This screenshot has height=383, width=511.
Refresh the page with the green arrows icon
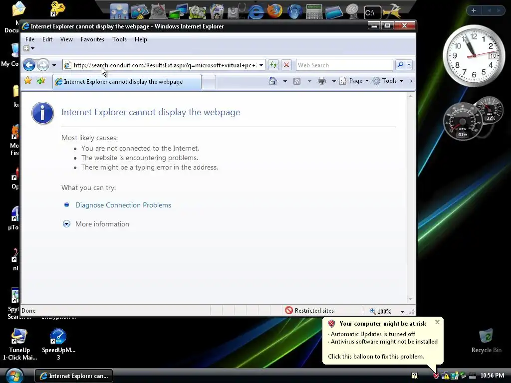pos(273,65)
